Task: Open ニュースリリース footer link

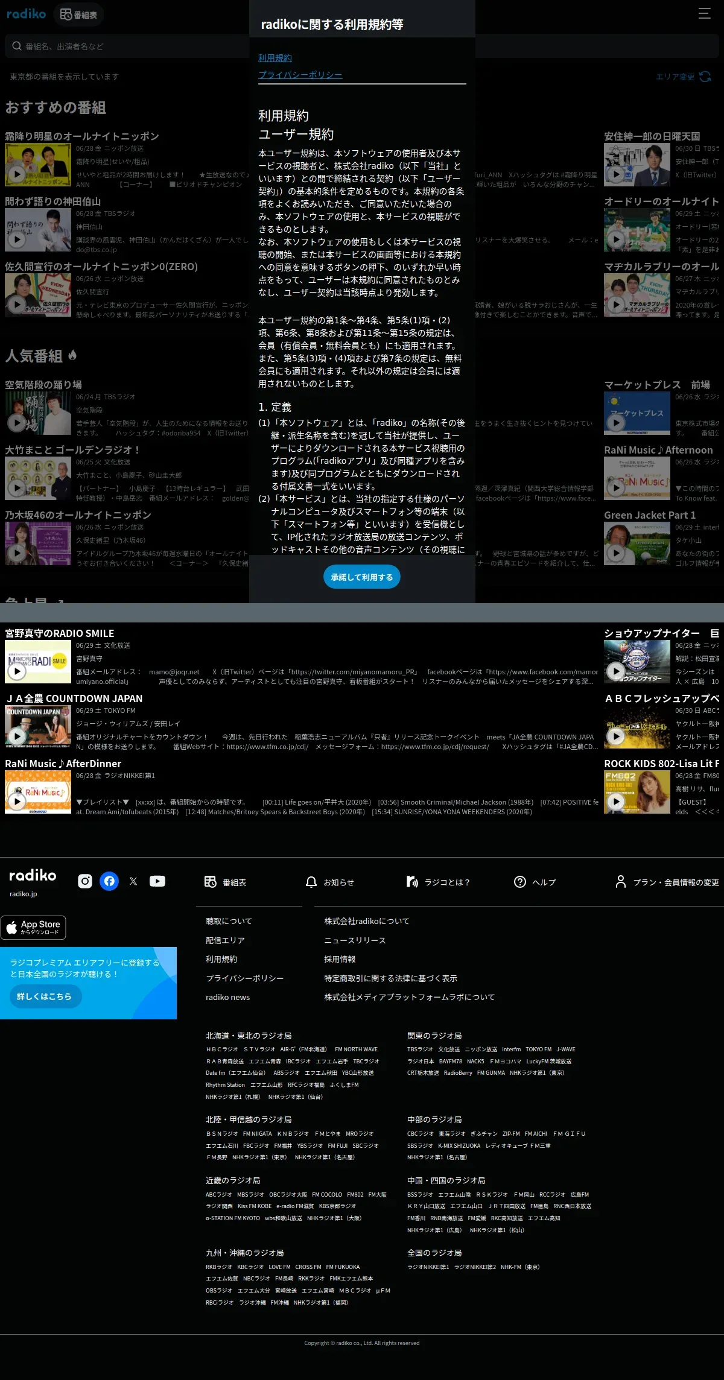Action: (x=355, y=940)
